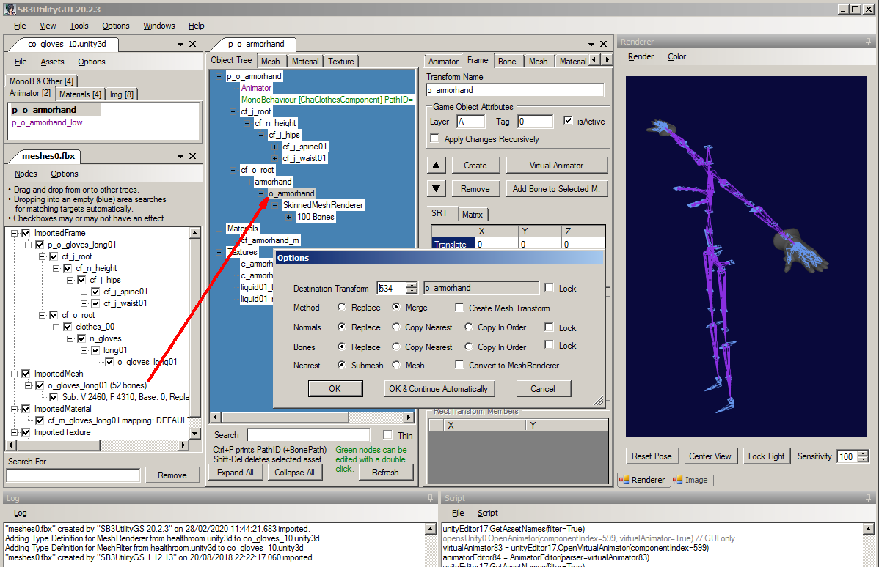Viewport: 879px width, 567px height.
Task: Select p_o_armorhand_low in Animator list
Action: click(47, 122)
